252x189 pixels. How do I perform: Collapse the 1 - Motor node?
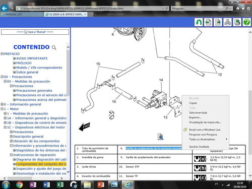(2, 109)
